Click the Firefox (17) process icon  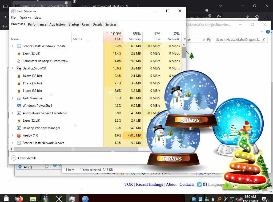pos(19,135)
